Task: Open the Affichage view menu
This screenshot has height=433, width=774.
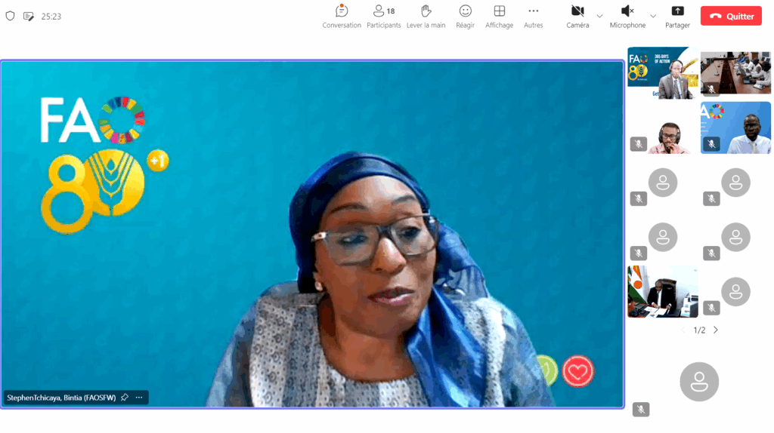Action: 499,16
